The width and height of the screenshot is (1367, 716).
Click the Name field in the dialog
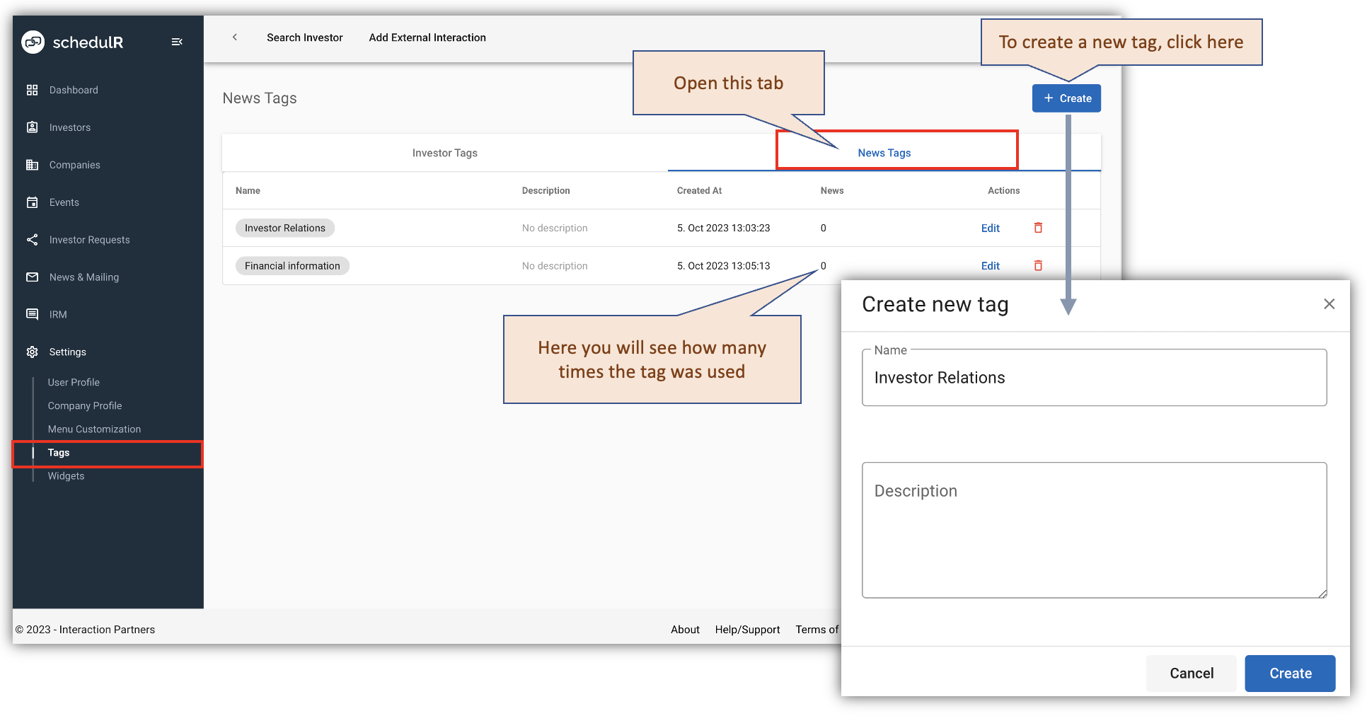[1094, 377]
